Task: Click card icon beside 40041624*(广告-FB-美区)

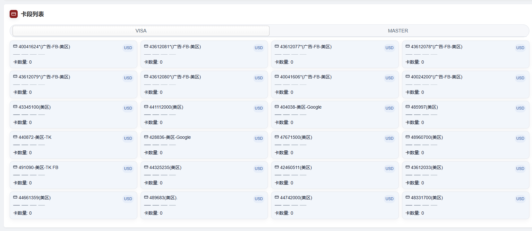Action: tap(15, 46)
